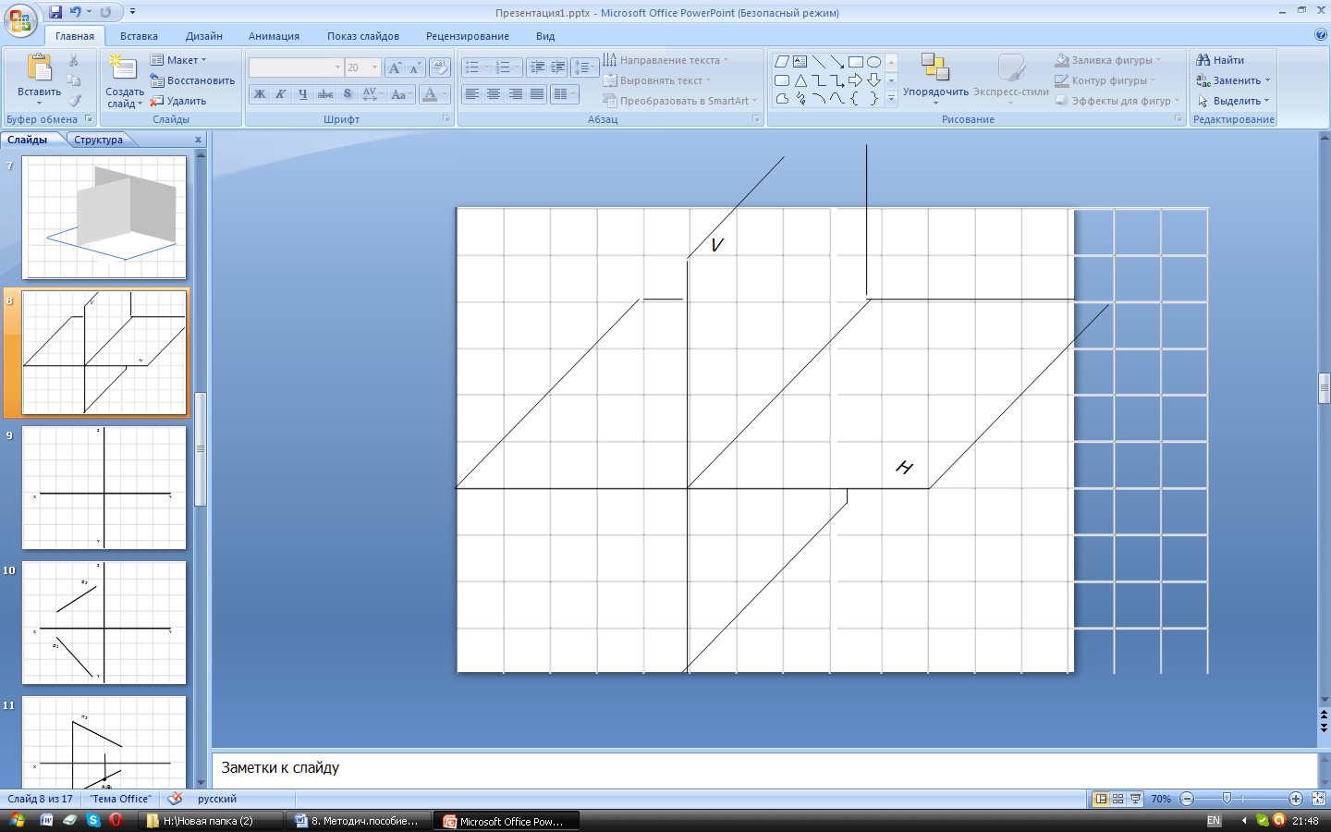
Task: Click the zoom in plus button
Action: (x=1296, y=799)
